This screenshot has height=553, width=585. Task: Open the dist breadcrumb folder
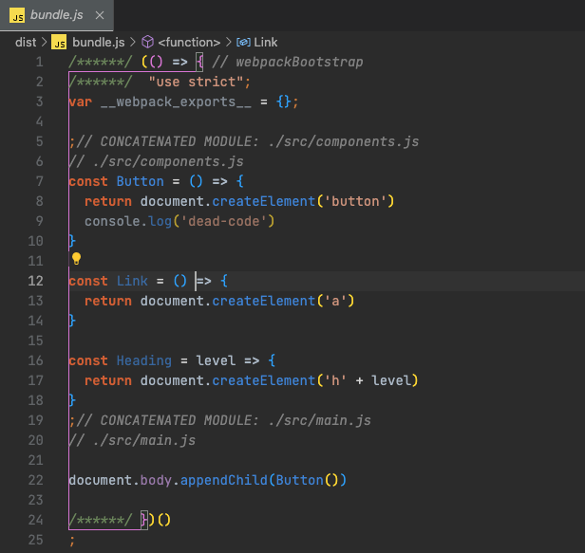(26, 42)
